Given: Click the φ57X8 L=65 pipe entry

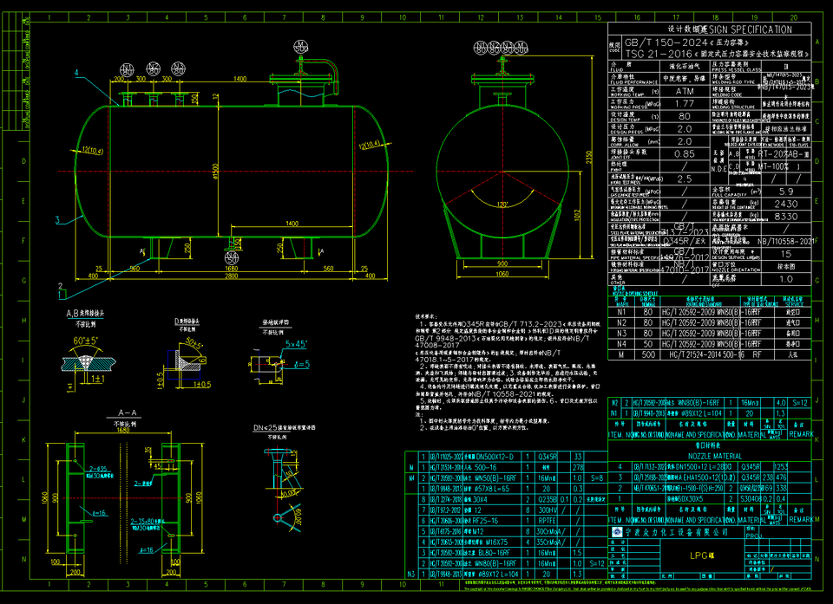Looking at the screenshot, I should coord(491,489).
